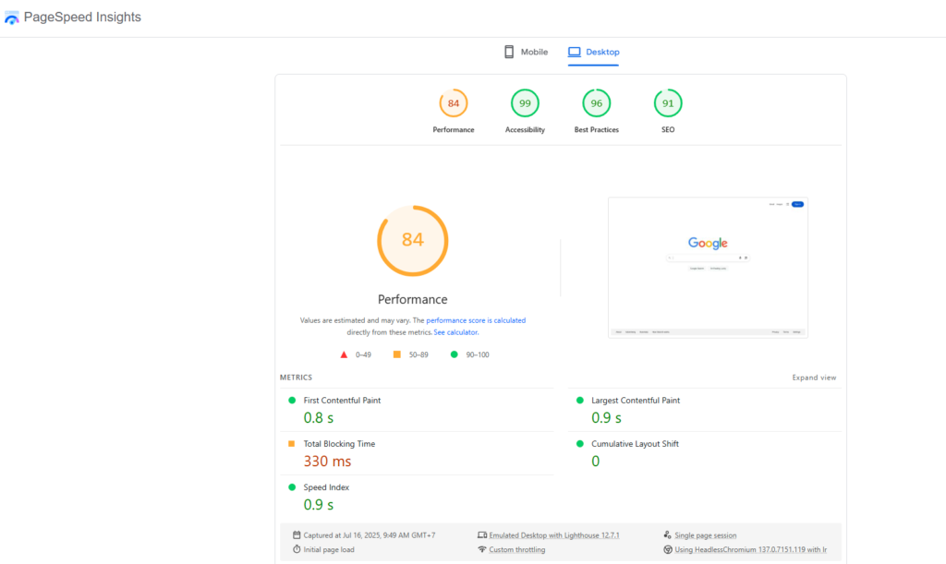Screen dimensions: 946x564
Task: Jump to the SEO category label
Action: (x=668, y=129)
